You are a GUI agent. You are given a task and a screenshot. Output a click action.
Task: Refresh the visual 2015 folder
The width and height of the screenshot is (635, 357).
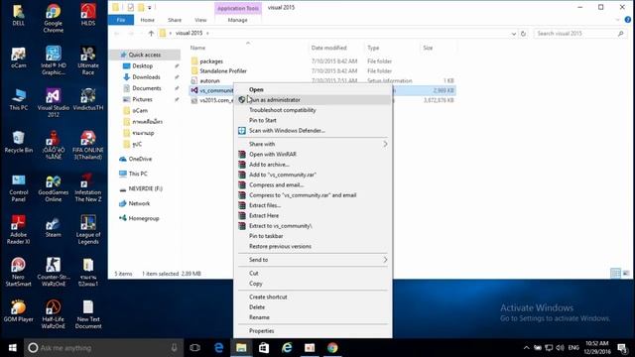coord(523,34)
